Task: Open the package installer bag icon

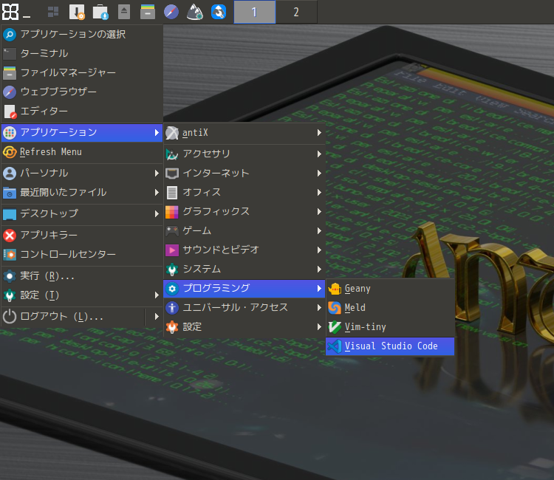Action: pos(100,12)
